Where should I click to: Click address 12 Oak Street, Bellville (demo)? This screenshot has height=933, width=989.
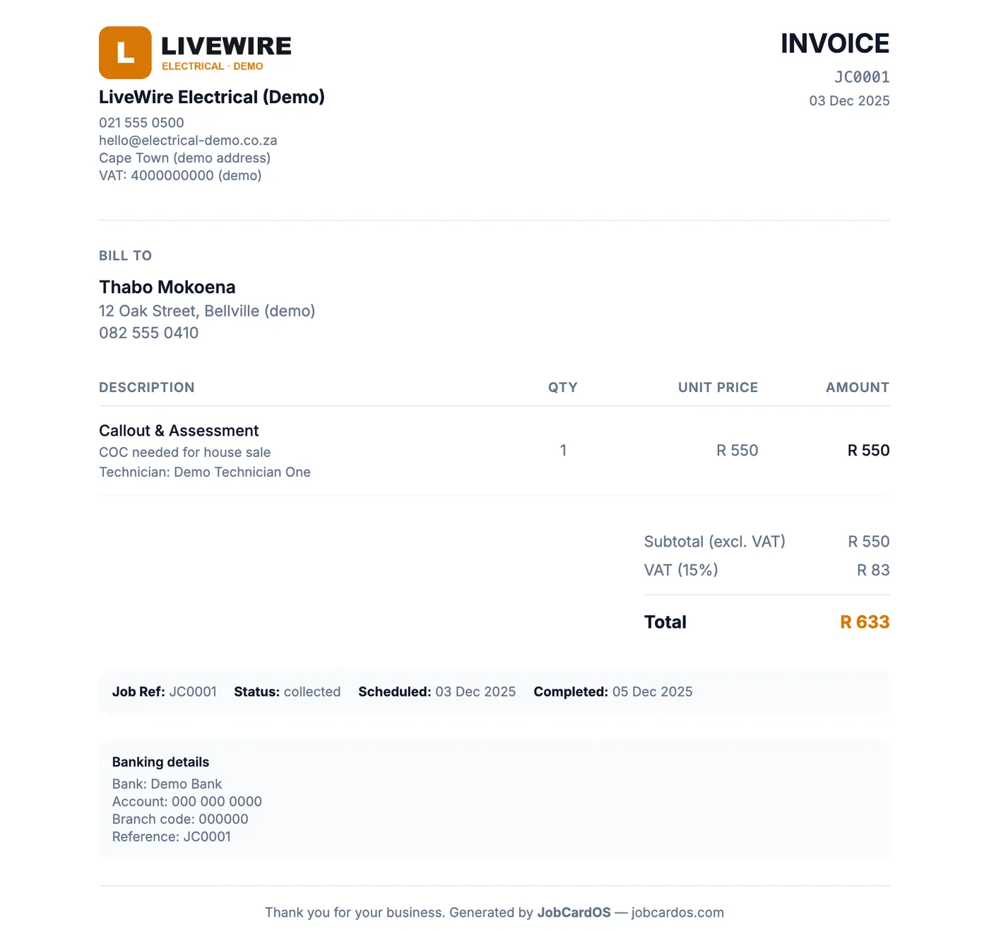[x=207, y=311]
